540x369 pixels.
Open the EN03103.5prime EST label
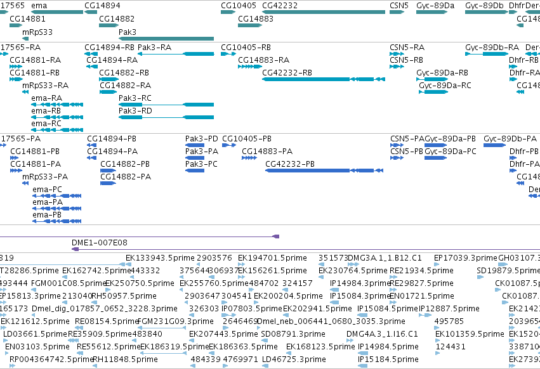(x=37, y=347)
